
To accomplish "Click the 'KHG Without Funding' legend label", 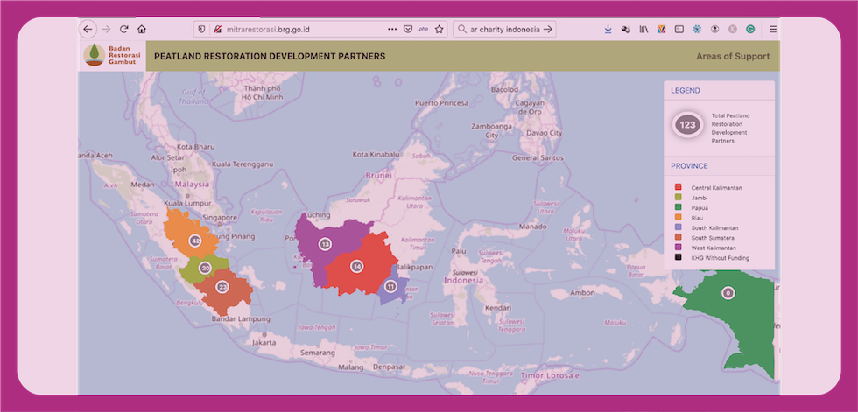I will click(720, 258).
